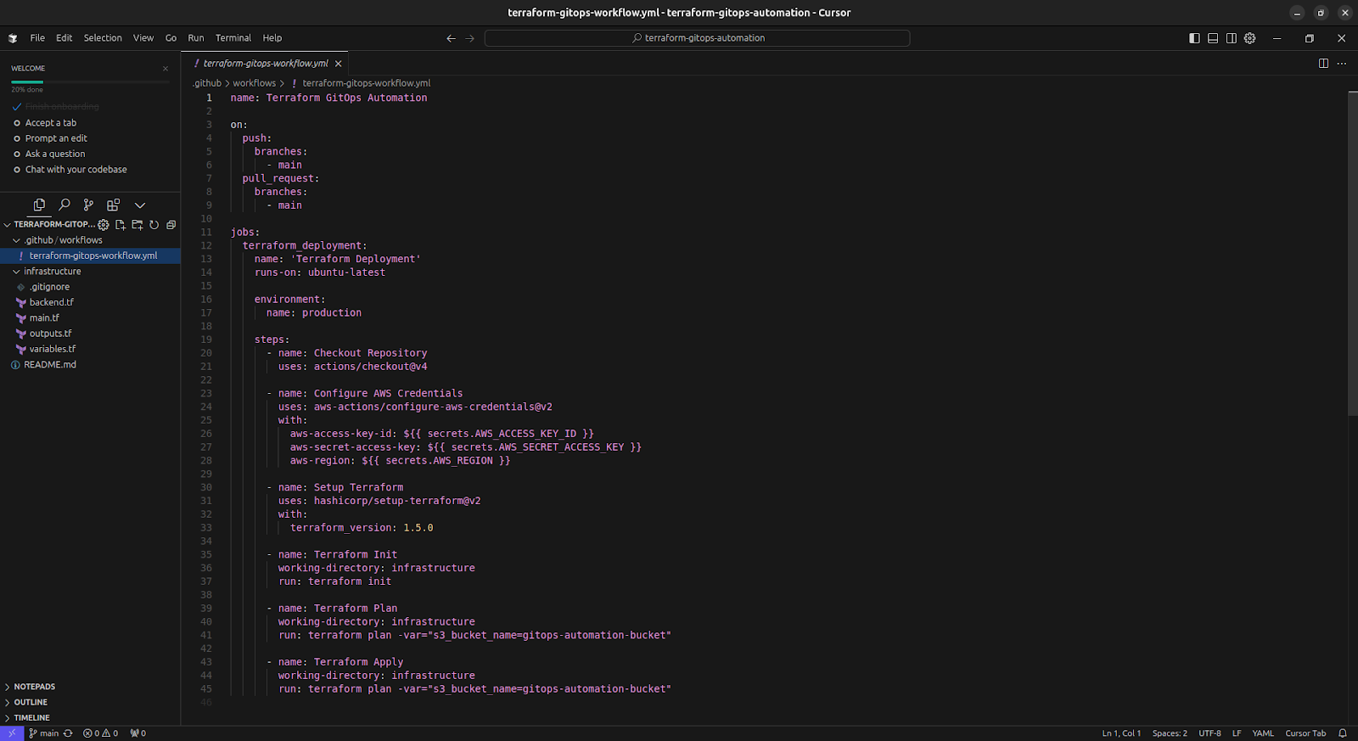Open the File menu
The height and width of the screenshot is (741, 1358).
point(37,38)
